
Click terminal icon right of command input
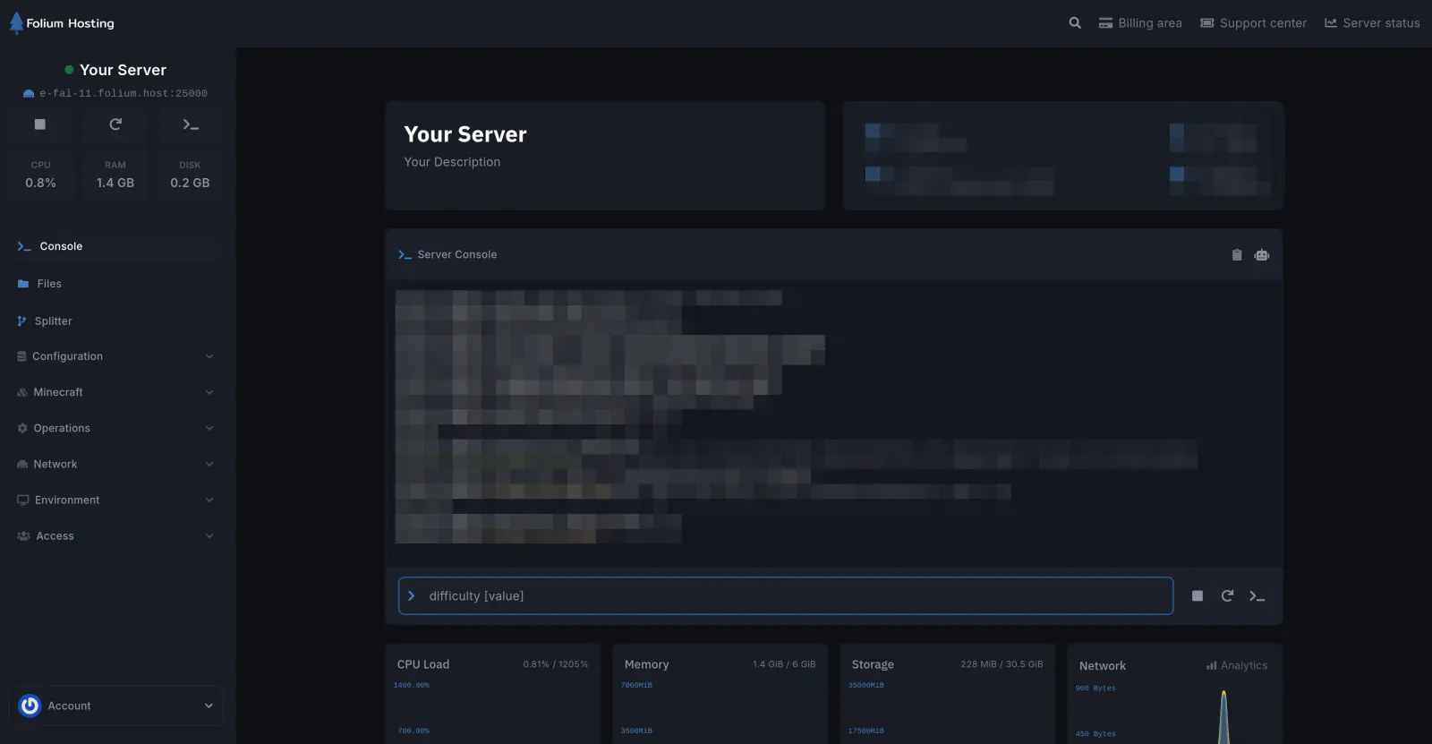[x=1257, y=596]
